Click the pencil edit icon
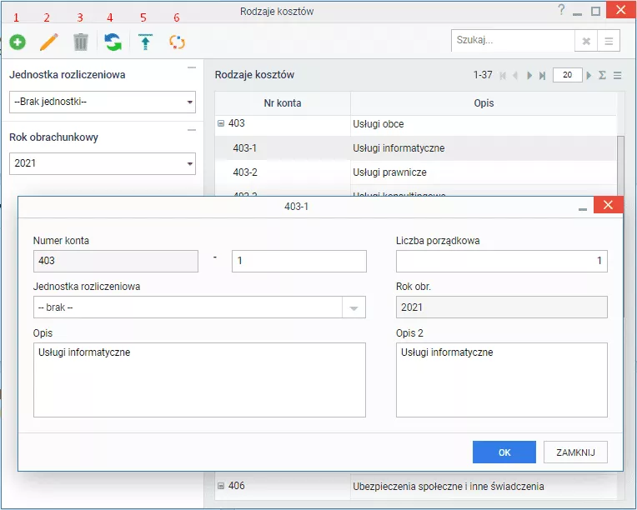The height and width of the screenshot is (510, 637). click(48, 42)
